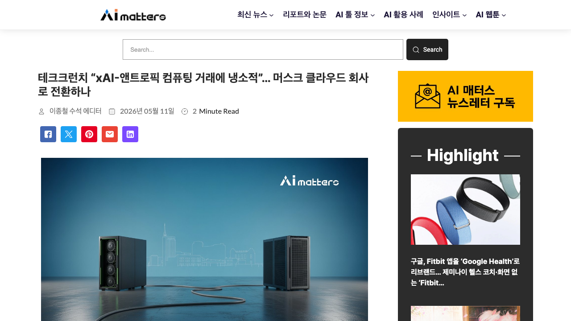This screenshot has width=571, height=321.
Task: Expand the 인사이트 dropdown menu
Action: [x=449, y=15]
